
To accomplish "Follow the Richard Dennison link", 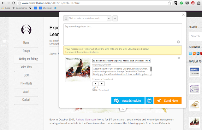I will click(86, 120).
